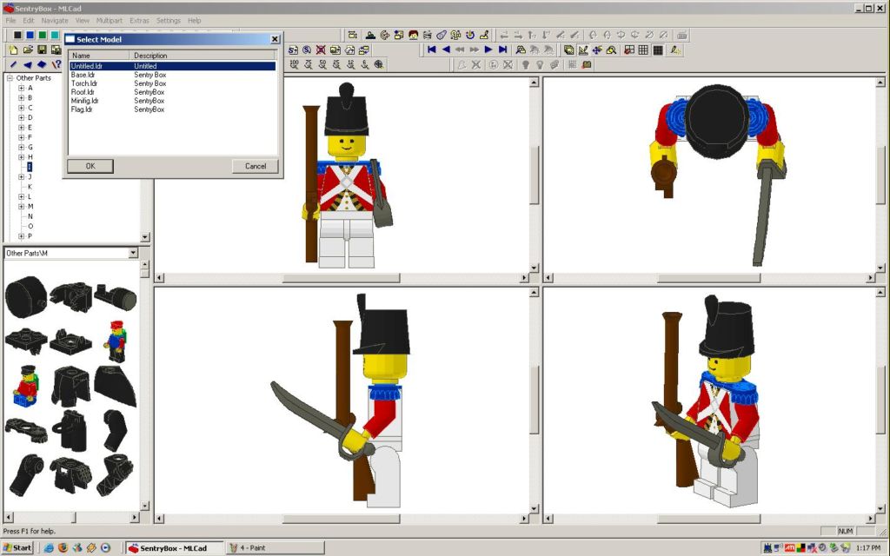
Task: Expand the P branch in parts tree
Action: 21,236
